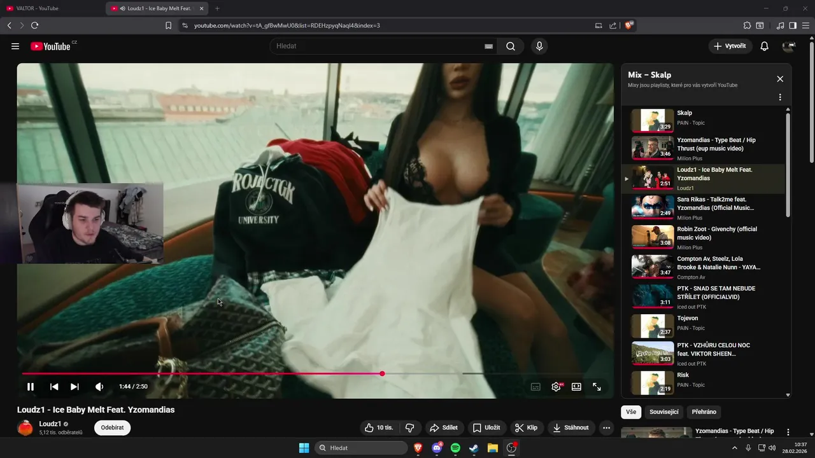The height and width of the screenshot is (458, 815).
Task: Open the Brave main menu
Action: coord(805,25)
